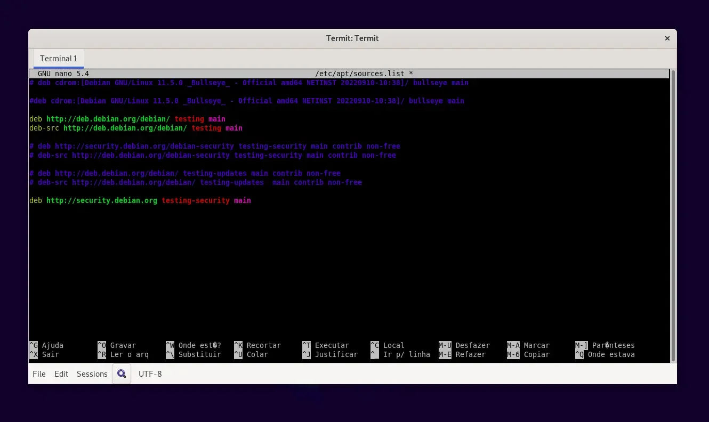
Task: Click the search magnifier button in the bottom bar
Action: [x=122, y=374]
